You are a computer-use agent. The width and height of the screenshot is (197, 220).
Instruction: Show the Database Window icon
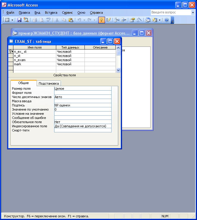click(x=148, y=20)
